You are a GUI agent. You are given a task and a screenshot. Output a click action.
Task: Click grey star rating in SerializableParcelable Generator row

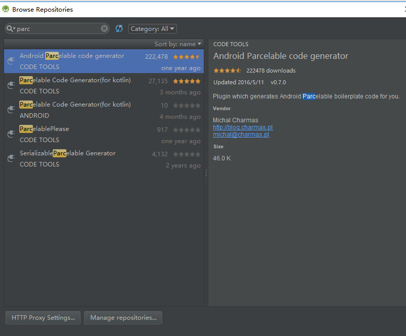[187, 154]
